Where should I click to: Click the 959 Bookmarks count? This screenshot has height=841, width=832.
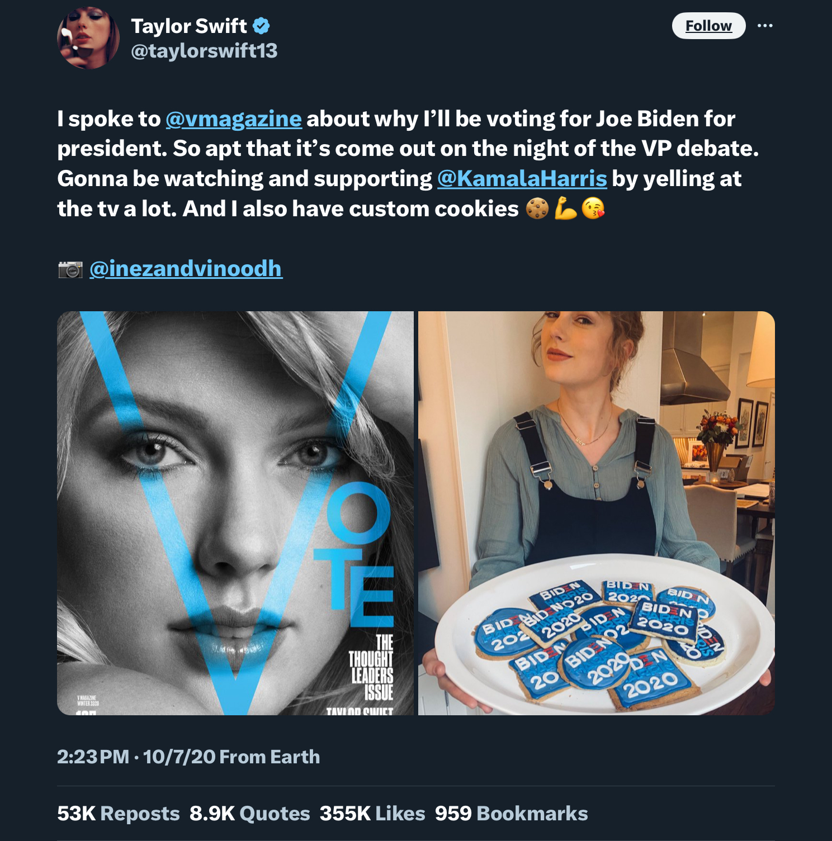pyautogui.click(x=511, y=814)
